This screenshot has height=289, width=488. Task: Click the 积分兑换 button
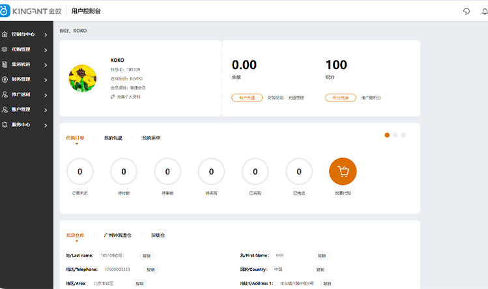click(x=341, y=98)
